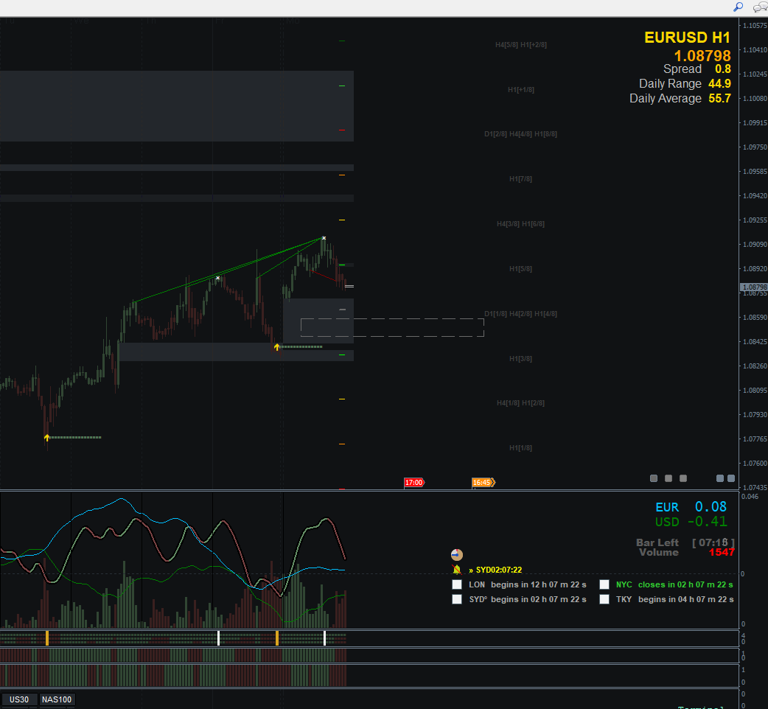768x709 pixels.
Task: Click the USD -0.41 strength reading
Action: coord(691,522)
